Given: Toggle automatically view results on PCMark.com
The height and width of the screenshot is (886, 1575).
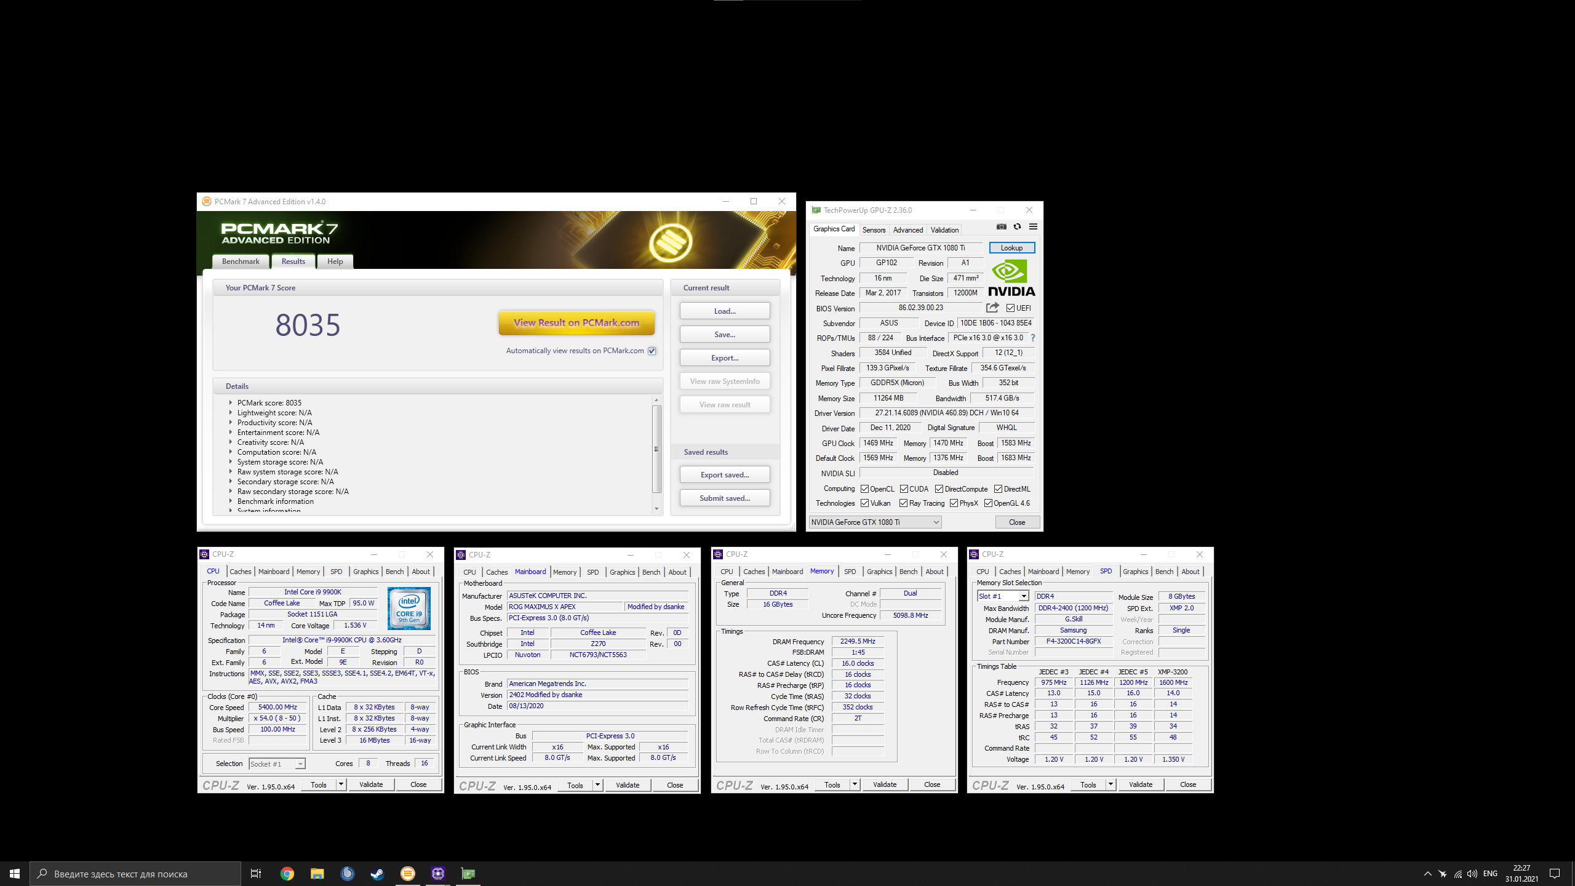Looking at the screenshot, I should click(x=652, y=351).
